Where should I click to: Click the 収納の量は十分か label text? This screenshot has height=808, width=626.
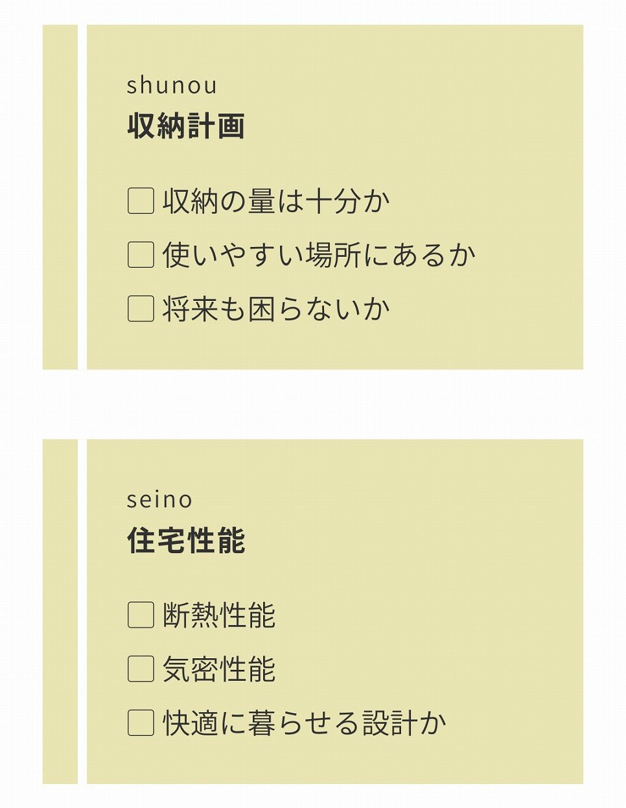(276, 201)
